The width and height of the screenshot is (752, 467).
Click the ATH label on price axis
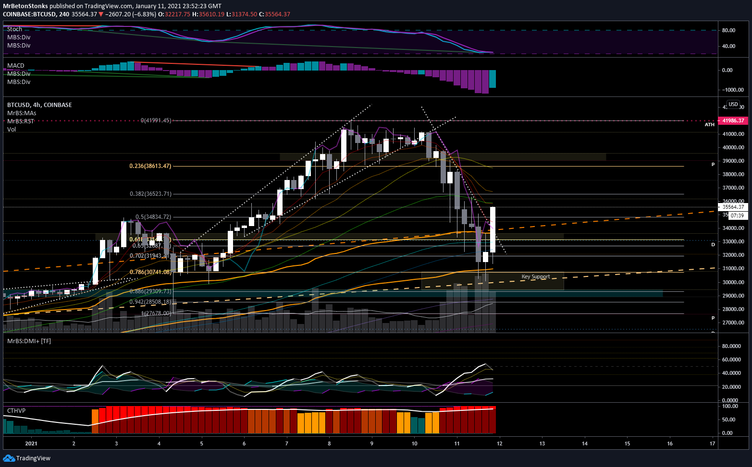(x=709, y=125)
